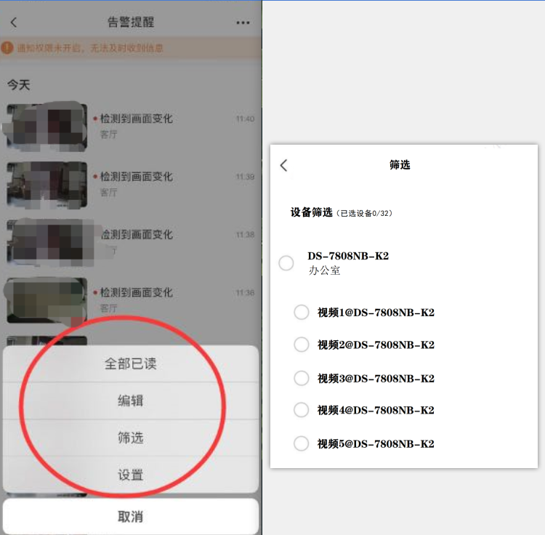Choose 筛选 in the action sheet

(131, 438)
